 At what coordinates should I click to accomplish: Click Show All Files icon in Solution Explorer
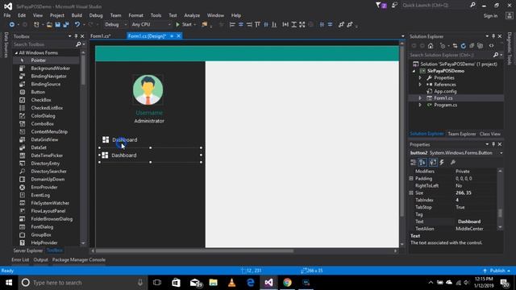(481, 46)
